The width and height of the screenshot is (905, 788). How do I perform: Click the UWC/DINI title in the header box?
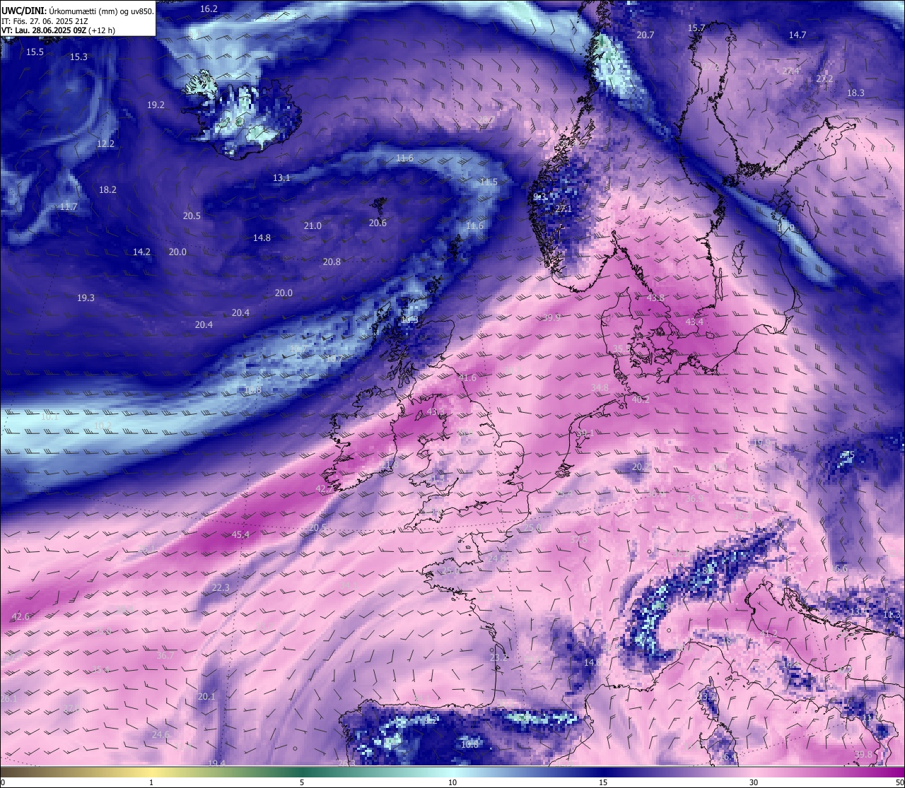click(23, 11)
